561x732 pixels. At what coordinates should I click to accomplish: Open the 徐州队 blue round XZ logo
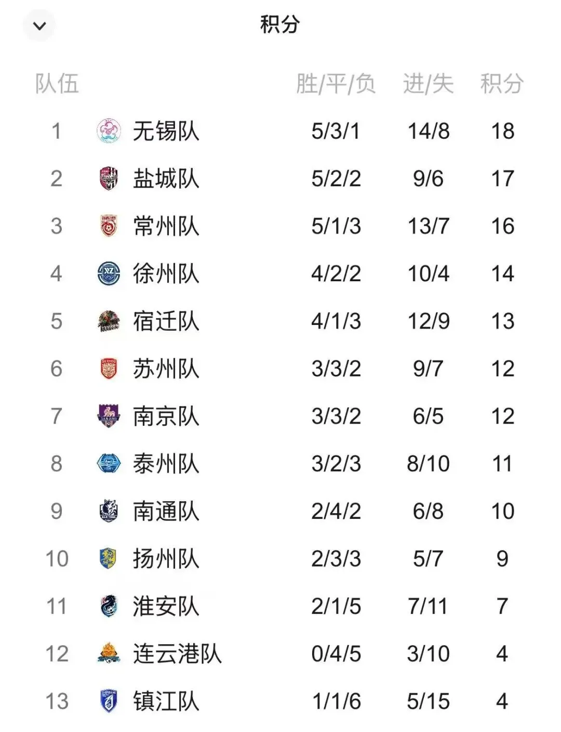point(109,273)
